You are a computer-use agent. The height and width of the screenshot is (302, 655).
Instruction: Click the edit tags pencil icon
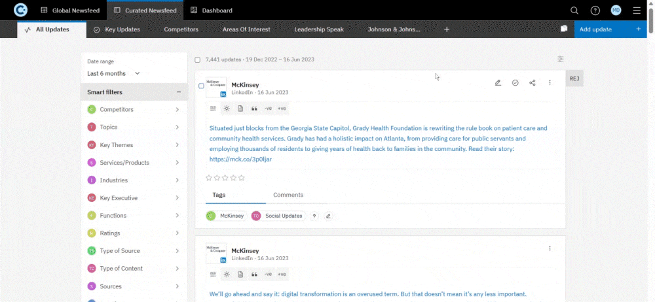(328, 216)
